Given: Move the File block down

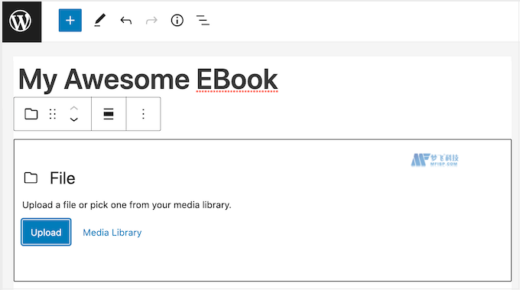Looking at the screenshot, I should click(x=74, y=119).
